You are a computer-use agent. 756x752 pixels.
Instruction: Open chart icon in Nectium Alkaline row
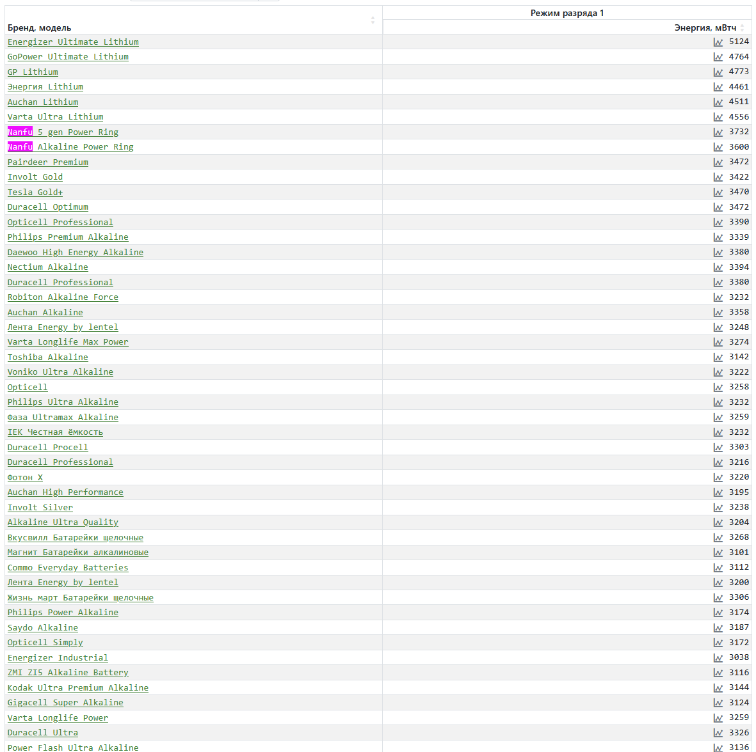coord(718,267)
